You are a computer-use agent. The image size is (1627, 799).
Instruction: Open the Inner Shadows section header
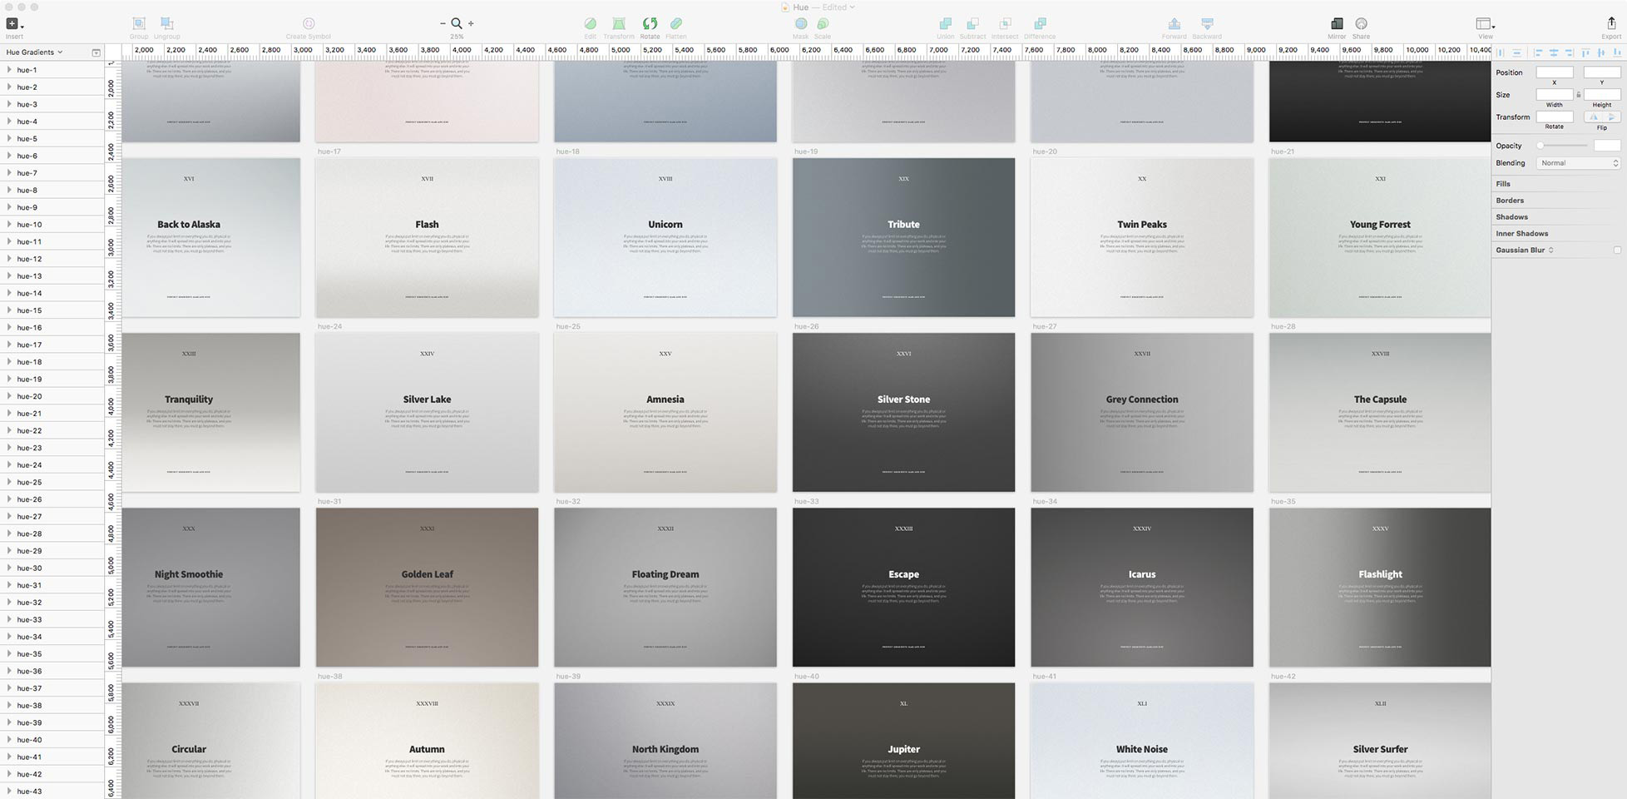(x=1521, y=234)
